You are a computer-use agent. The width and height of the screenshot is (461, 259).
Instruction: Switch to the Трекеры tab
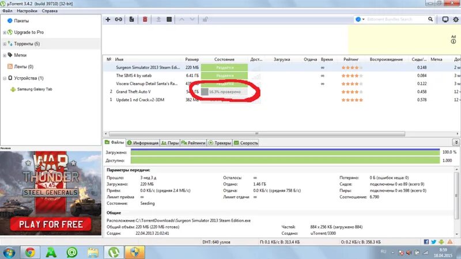(220, 143)
